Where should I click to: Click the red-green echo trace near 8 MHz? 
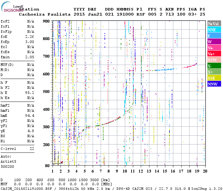pos(111,122)
